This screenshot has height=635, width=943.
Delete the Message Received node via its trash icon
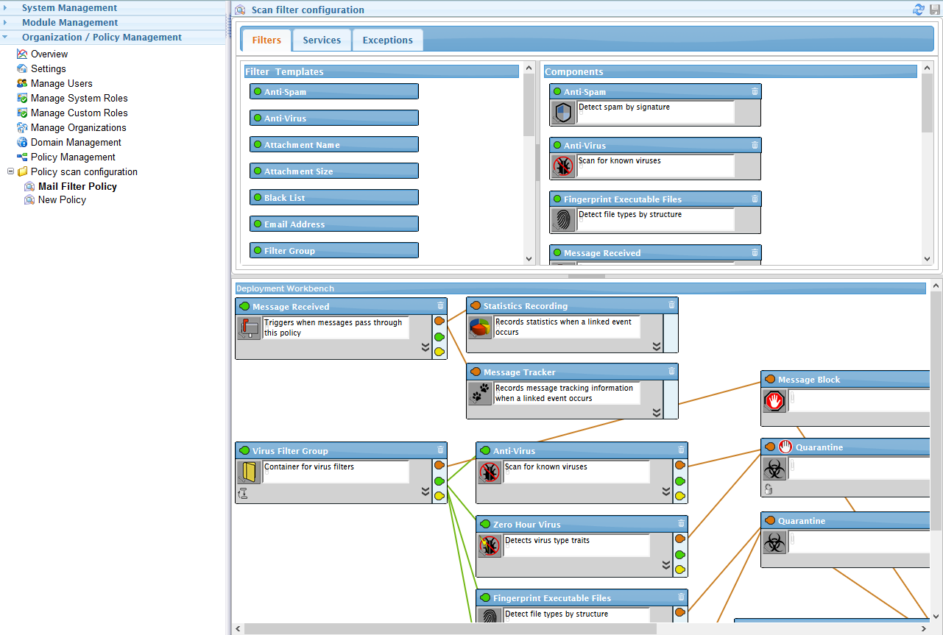pyautogui.click(x=439, y=305)
